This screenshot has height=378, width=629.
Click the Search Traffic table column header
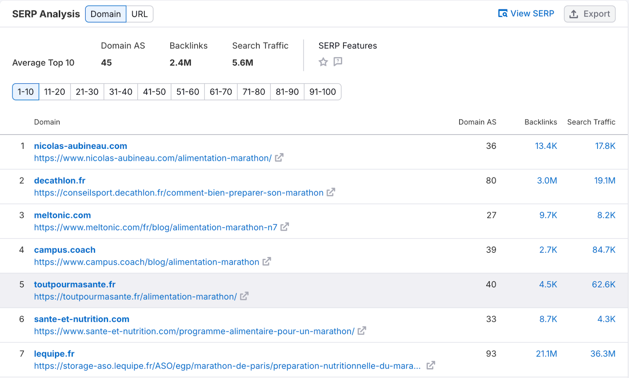pos(591,122)
